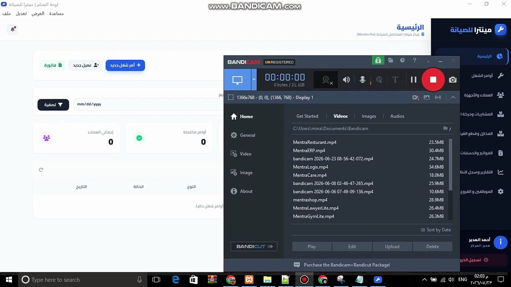Click the green lock register icon in Bandicam
Viewport: 511px width, 287px height.
coord(378,61)
